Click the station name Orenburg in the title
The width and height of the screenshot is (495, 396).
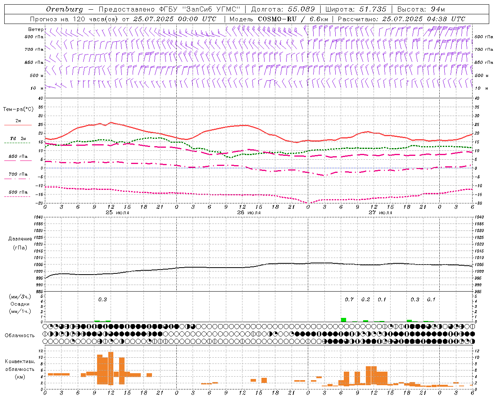coord(65,9)
